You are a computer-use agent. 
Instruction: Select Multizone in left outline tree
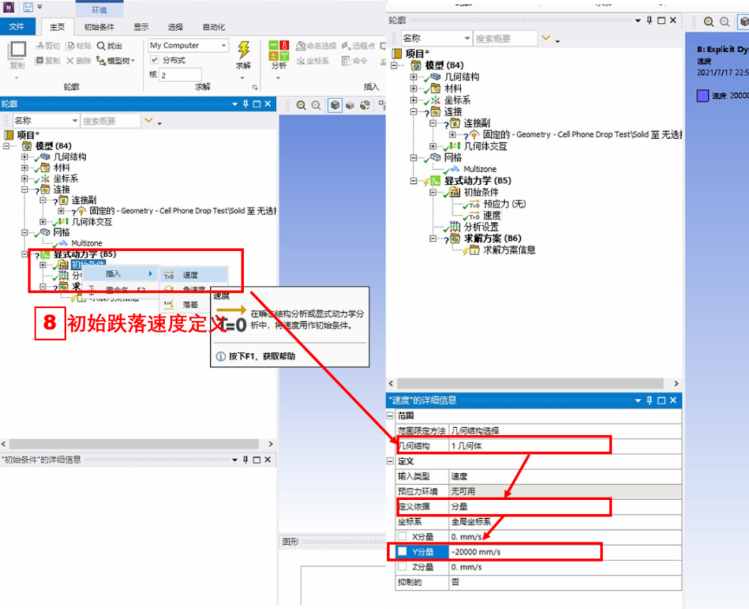[x=87, y=243]
